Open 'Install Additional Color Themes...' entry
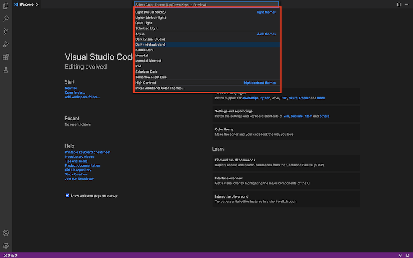The height and width of the screenshot is (258, 413). (160, 88)
